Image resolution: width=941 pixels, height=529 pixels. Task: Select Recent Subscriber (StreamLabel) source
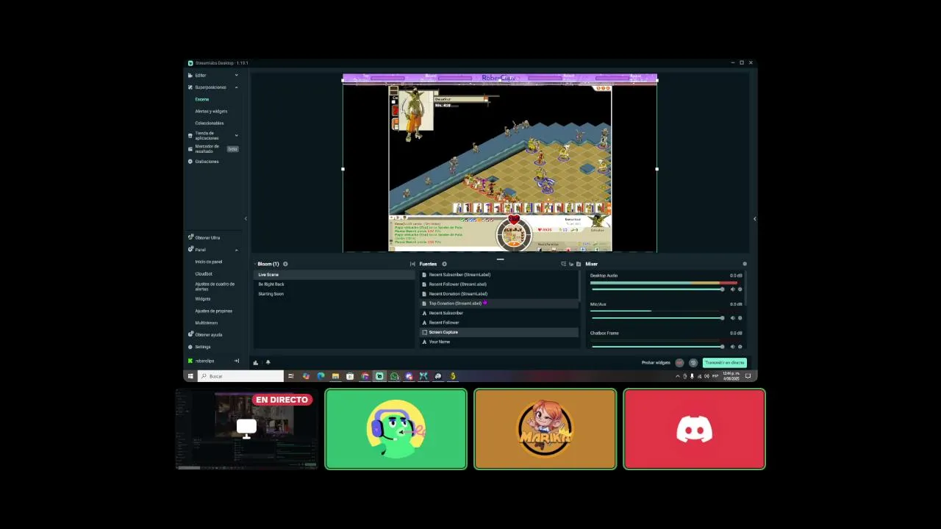499,275
